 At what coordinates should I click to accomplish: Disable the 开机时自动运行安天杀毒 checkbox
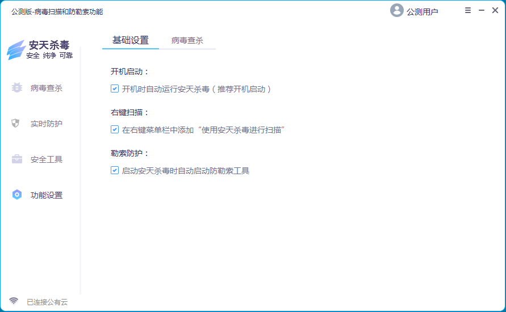click(115, 89)
